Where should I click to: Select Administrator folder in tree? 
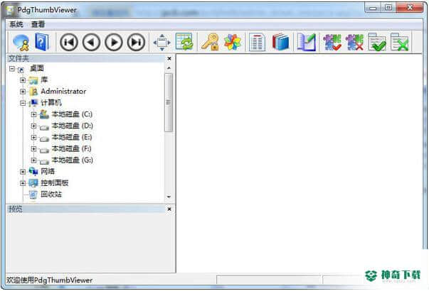[x=63, y=91]
